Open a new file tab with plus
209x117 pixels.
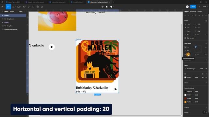113,2
